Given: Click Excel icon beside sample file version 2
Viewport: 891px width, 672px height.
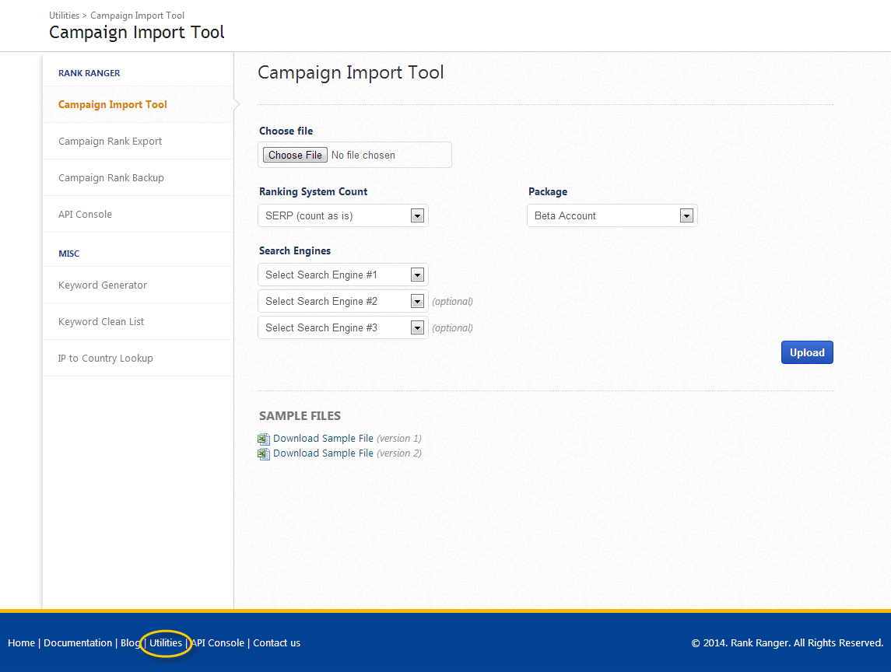Looking at the screenshot, I should (x=264, y=453).
